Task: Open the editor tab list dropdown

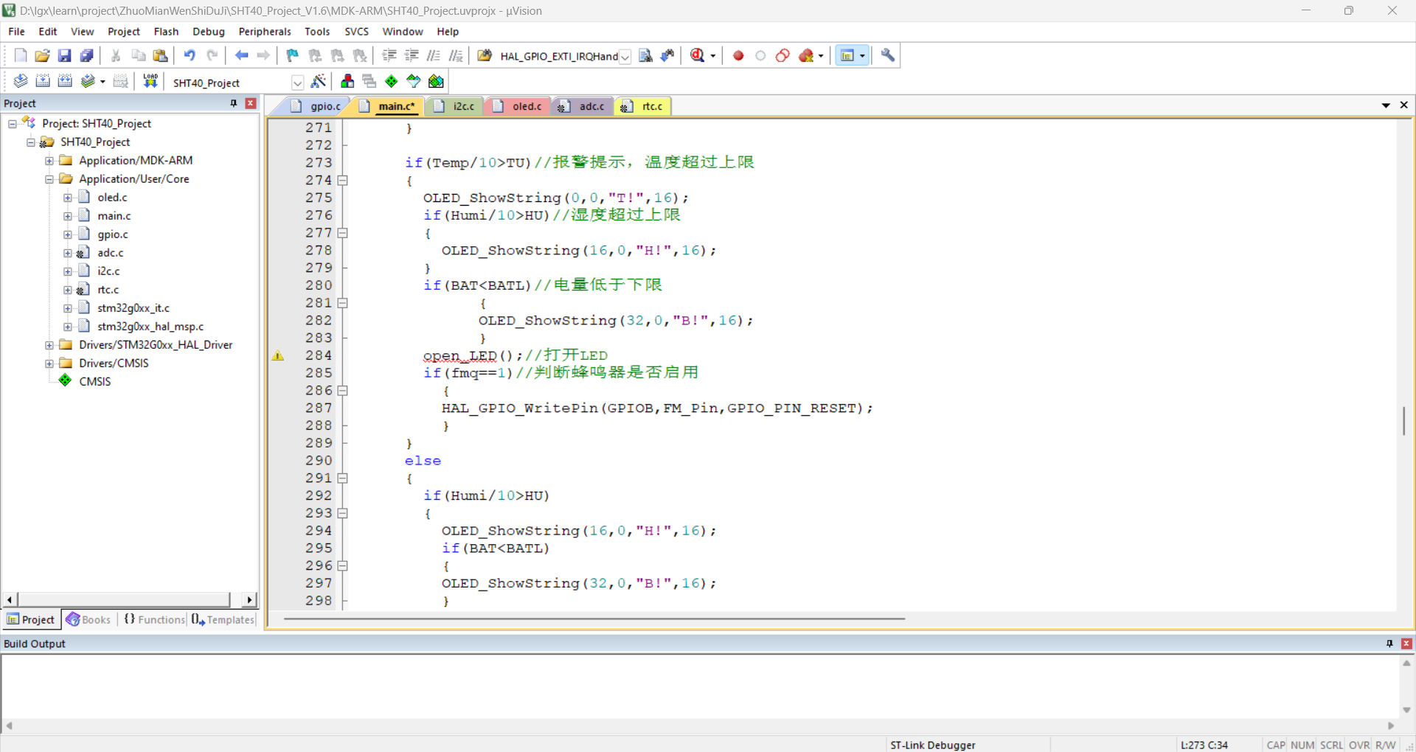Action: pos(1386,105)
